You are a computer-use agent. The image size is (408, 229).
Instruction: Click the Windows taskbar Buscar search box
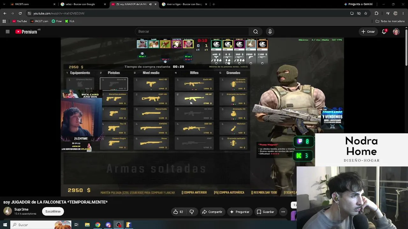coord(40,225)
